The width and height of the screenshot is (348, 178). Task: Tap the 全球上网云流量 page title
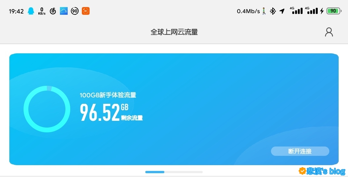tap(174, 32)
